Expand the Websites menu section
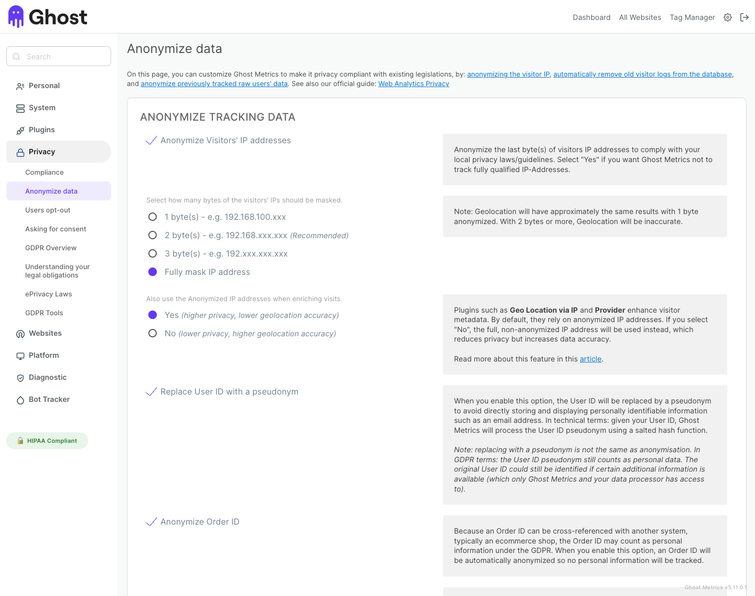Image resolution: width=755 pixels, height=596 pixels. [x=59, y=333]
